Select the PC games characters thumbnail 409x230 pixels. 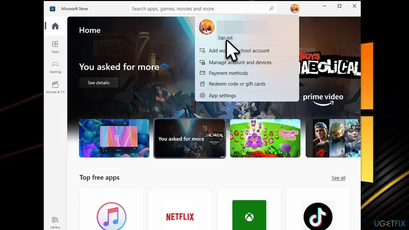333,138
